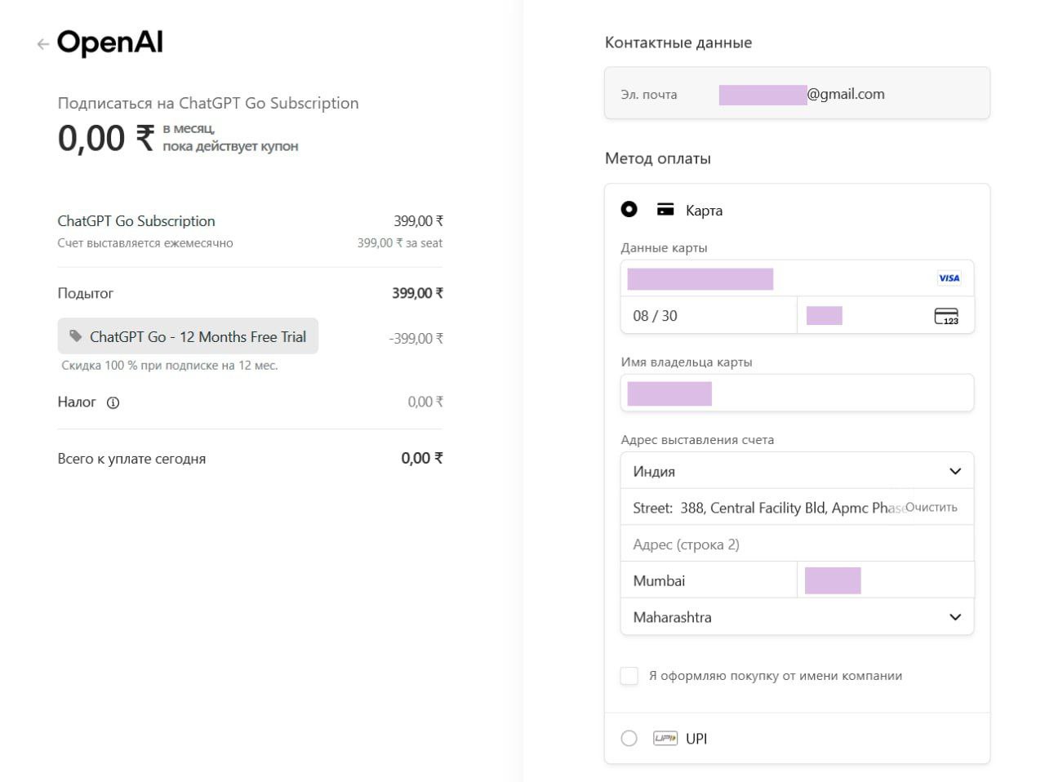Viewport: 1045px width, 782px height.
Task: Click the Очистить button in the street field
Action: (931, 508)
